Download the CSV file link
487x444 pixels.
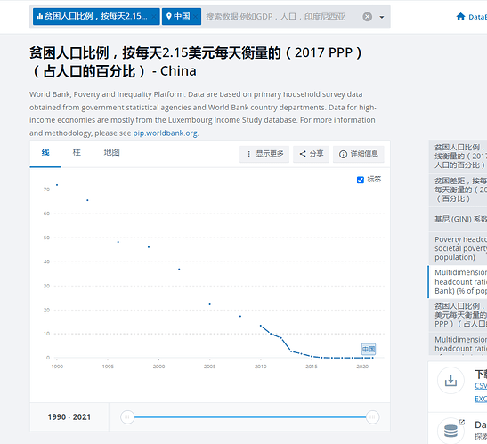tap(481, 385)
